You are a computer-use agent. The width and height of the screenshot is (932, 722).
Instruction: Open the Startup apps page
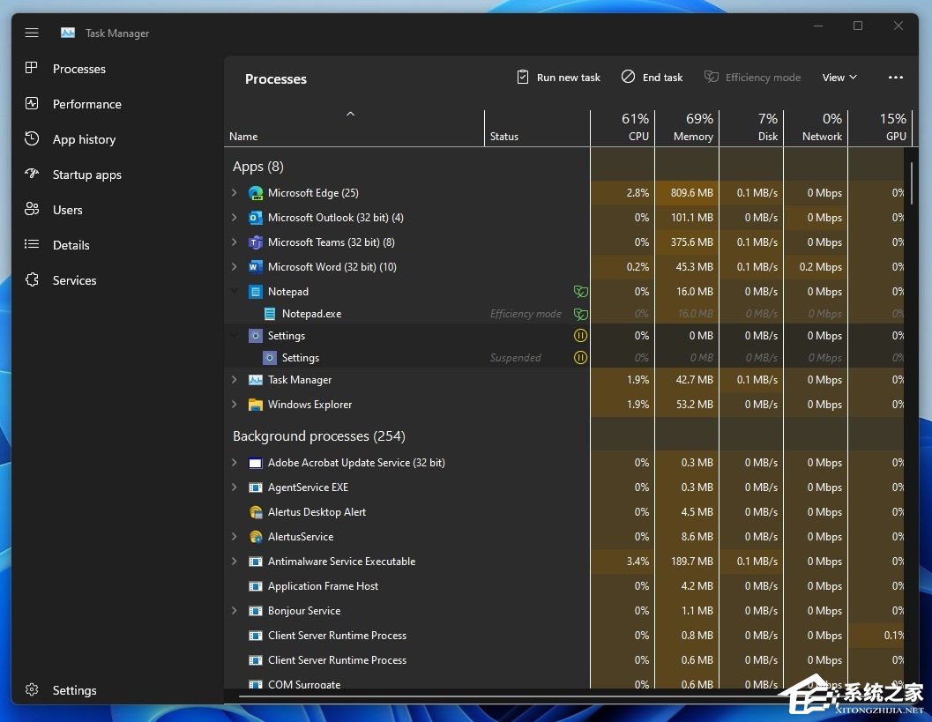click(x=86, y=175)
